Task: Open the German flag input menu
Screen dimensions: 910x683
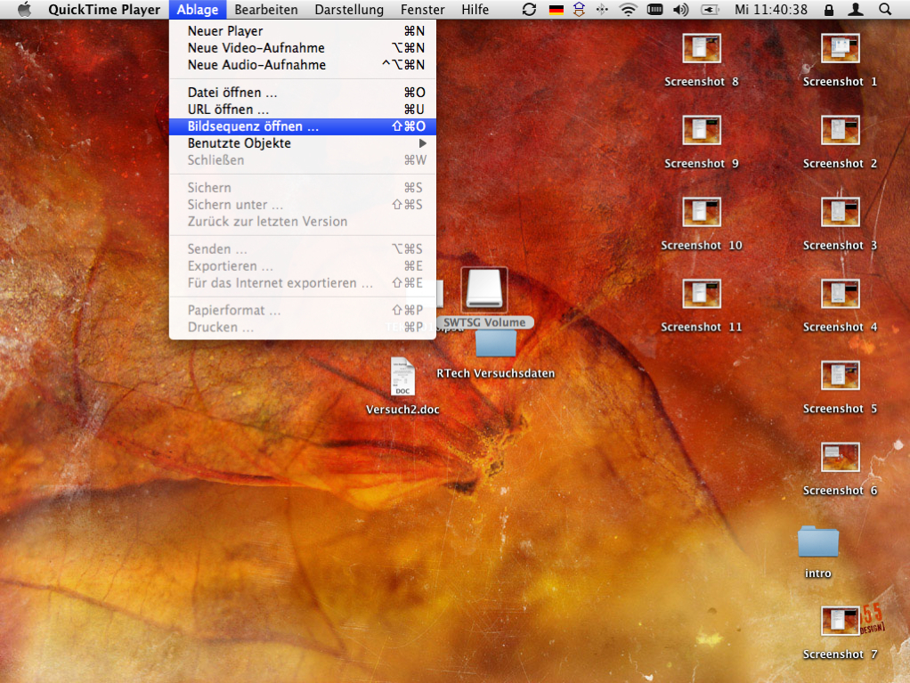Action: coord(556,9)
